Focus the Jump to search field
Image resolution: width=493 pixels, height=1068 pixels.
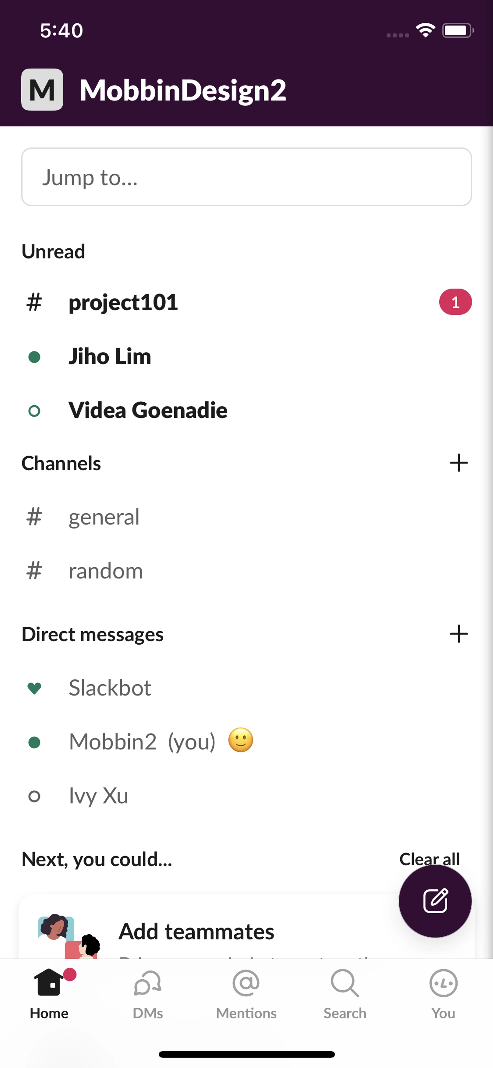tap(246, 177)
